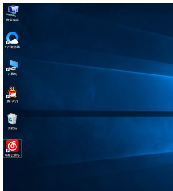Select the 计算机 computer icon
Viewport: 173px width, 191px height.
tap(12, 65)
